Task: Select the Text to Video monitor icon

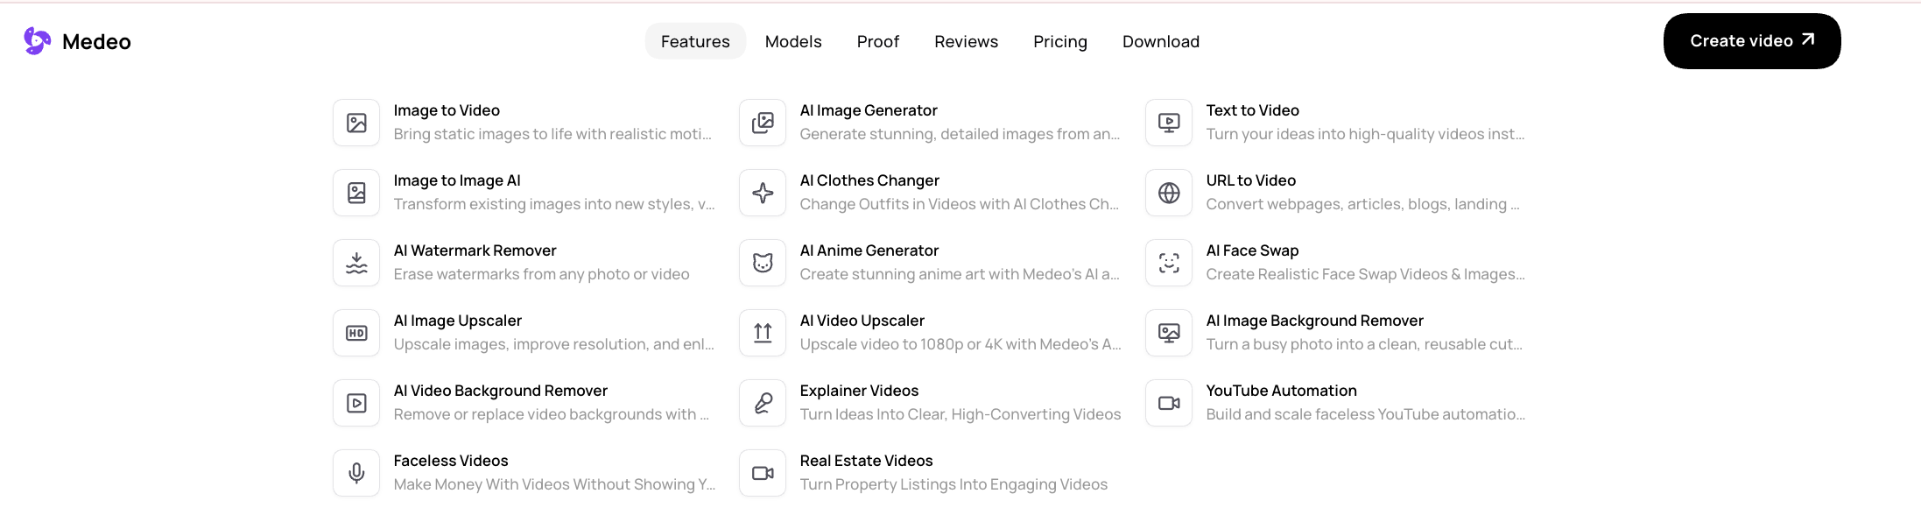Action: click(1169, 123)
